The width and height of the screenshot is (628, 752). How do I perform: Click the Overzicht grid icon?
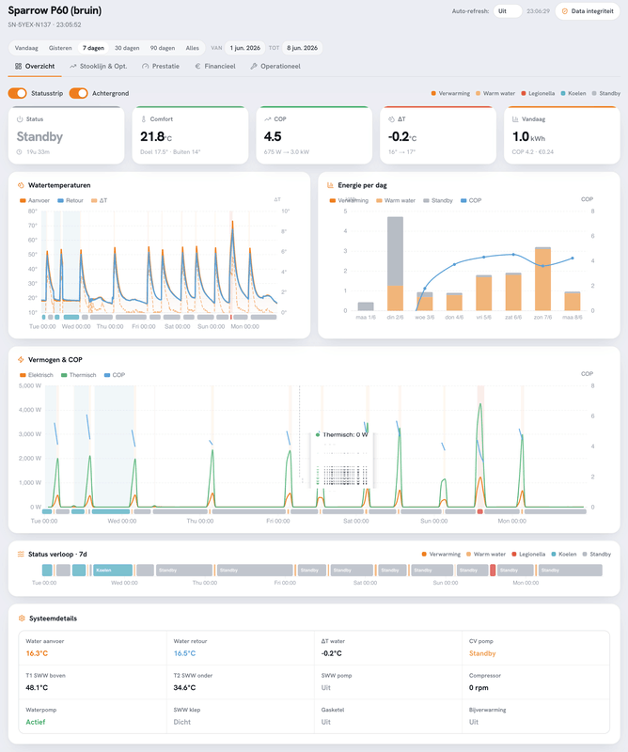pos(18,66)
